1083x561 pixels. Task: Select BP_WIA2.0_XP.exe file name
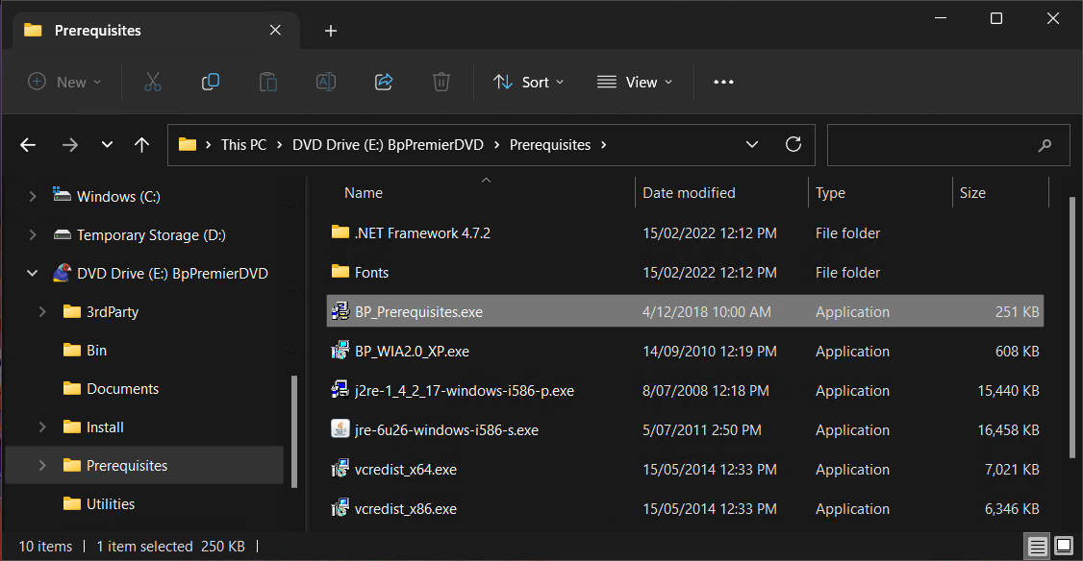coord(412,352)
